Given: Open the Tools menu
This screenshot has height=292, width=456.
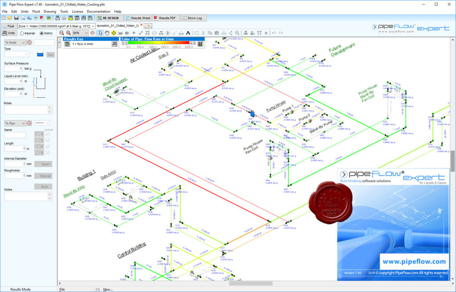Looking at the screenshot, I should point(64,11).
